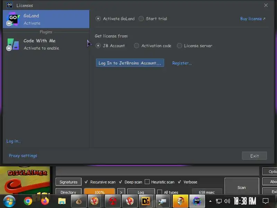Screen dimensions: 277x208
Task: Click the GoLand logo in dialog title bar
Action: tap(10, 5)
